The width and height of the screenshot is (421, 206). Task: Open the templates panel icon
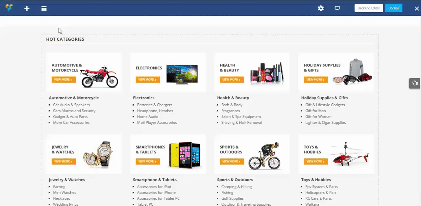coord(44,8)
